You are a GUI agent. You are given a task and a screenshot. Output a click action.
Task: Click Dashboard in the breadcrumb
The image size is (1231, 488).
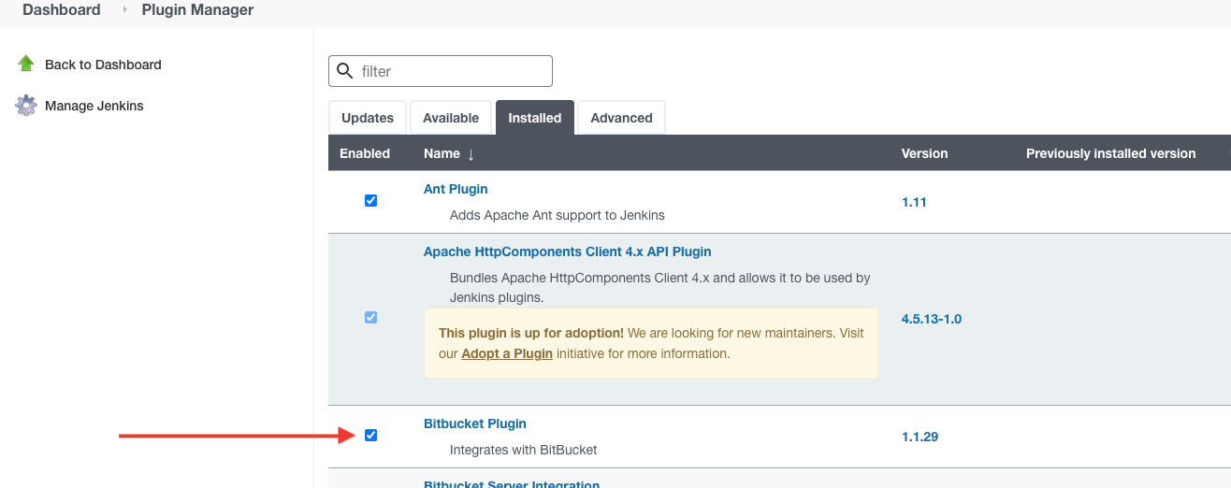[62, 9]
